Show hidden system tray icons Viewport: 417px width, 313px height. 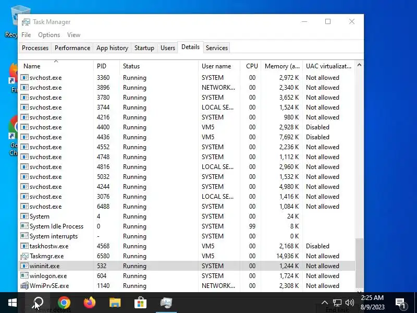click(x=324, y=303)
